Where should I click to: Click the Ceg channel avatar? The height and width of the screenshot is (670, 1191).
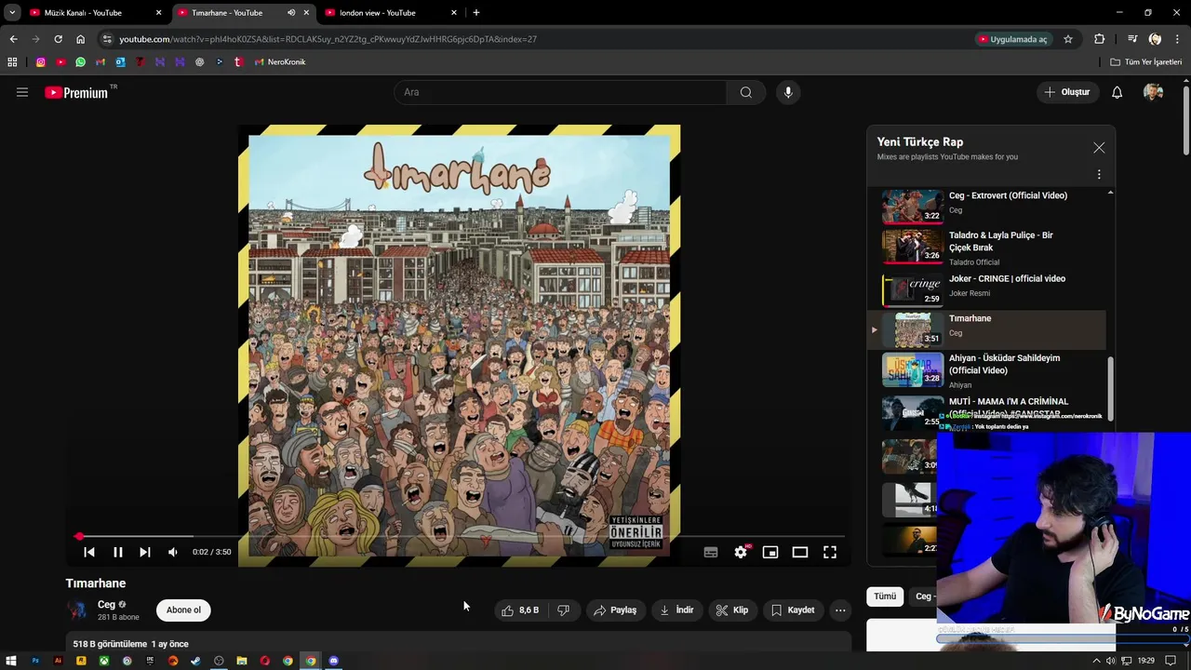coord(77,610)
